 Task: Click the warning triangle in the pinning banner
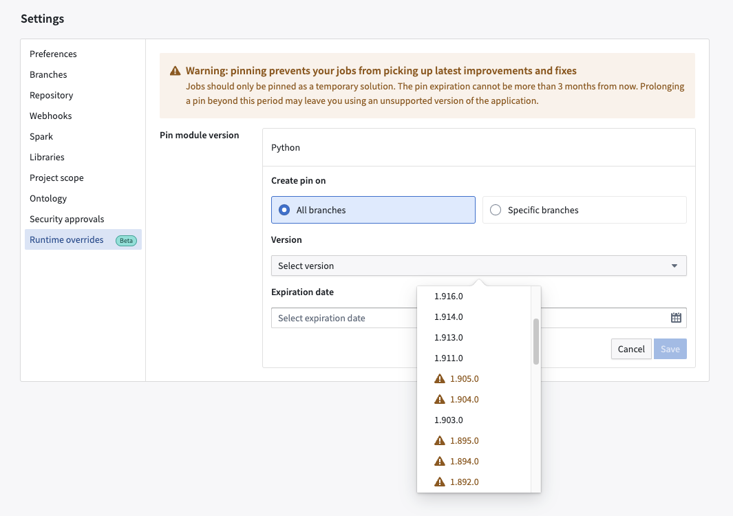(176, 71)
